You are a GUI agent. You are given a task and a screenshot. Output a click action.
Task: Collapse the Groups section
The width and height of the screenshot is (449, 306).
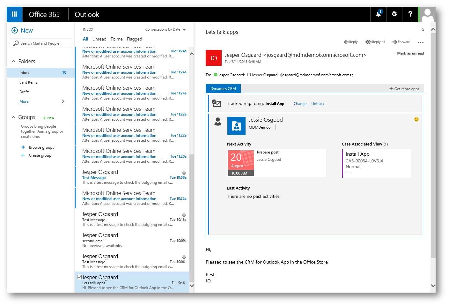point(14,117)
